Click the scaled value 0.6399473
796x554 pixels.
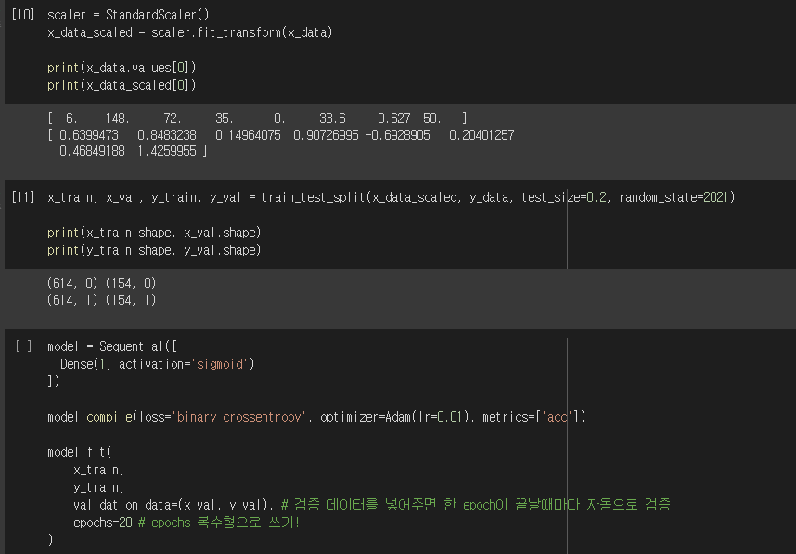coord(89,135)
